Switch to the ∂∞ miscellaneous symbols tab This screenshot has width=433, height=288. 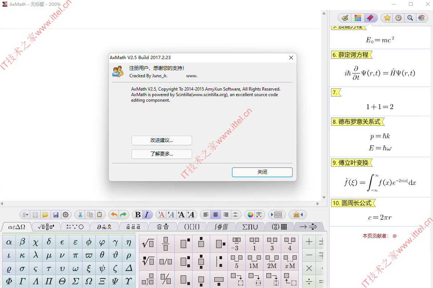point(104,227)
